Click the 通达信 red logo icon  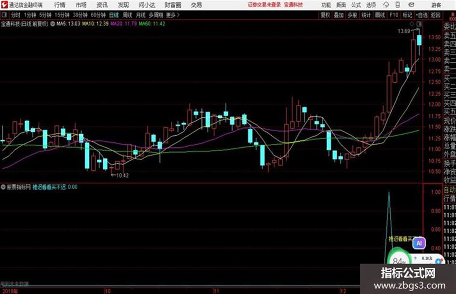coord(4,5)
